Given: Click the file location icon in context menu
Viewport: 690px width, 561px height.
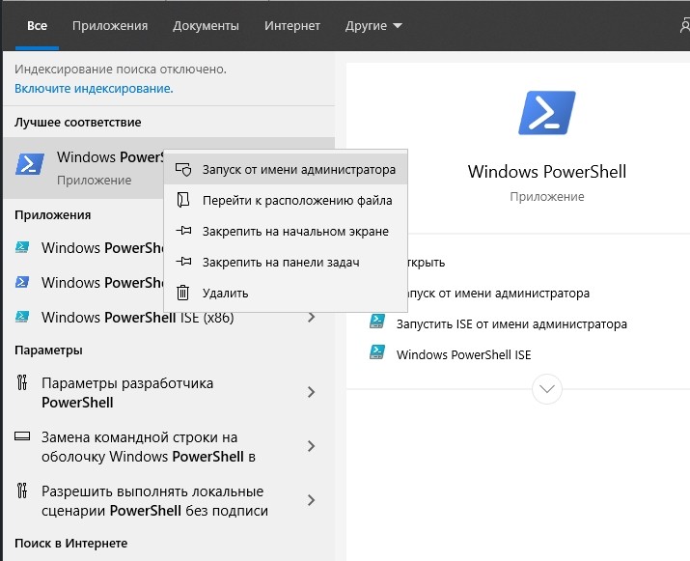Looking at the screenshot, I should (x=183, y=201).
